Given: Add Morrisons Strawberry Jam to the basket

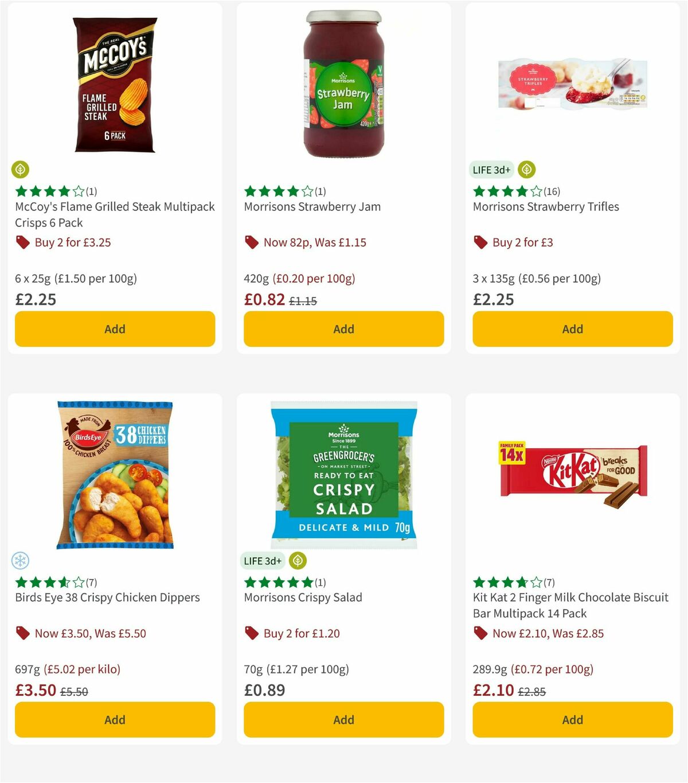Looking at the screenshot, I should pos(343,329).
